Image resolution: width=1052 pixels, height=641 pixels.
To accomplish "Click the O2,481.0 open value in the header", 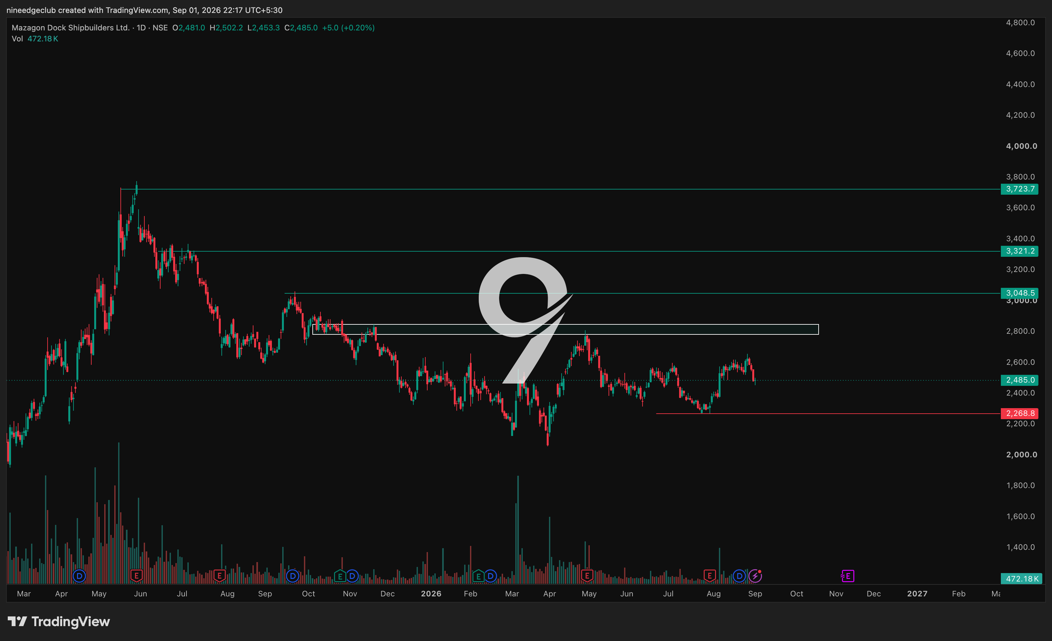I will (x=189, y=28).
